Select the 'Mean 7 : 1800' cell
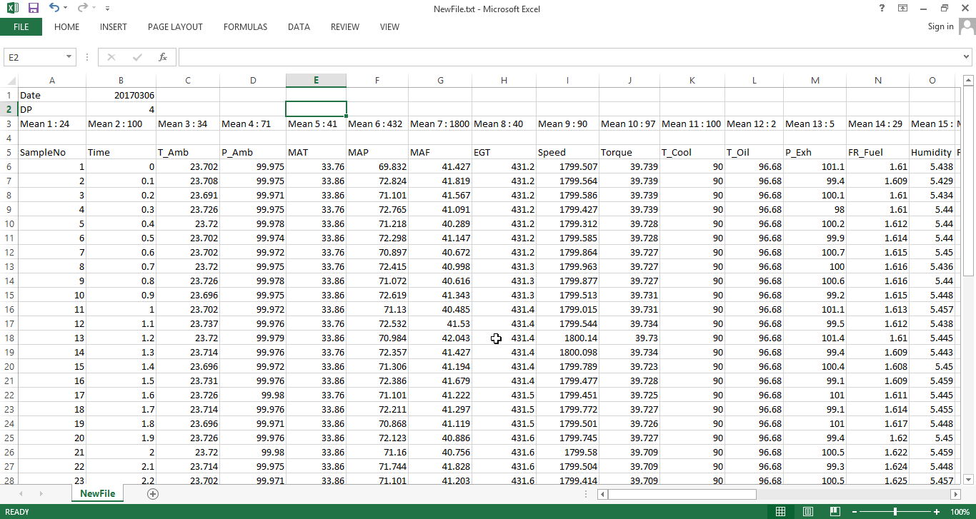Image resolution: width=976 pixels, height=519 pixels. point(440,124)
